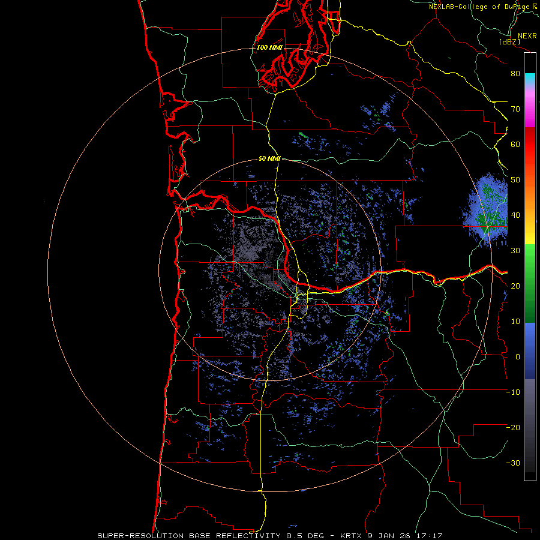Screen dimensions: 540x540
Task: Pick the bright green color bar segment
Action: tap(530, 254)
